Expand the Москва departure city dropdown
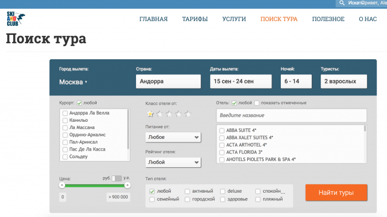The width and height of the screenshot is (387, 217). click(x=74, y=82)
